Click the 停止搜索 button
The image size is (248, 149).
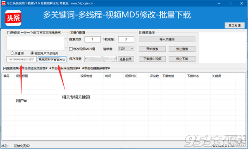(x=182, y=49)
